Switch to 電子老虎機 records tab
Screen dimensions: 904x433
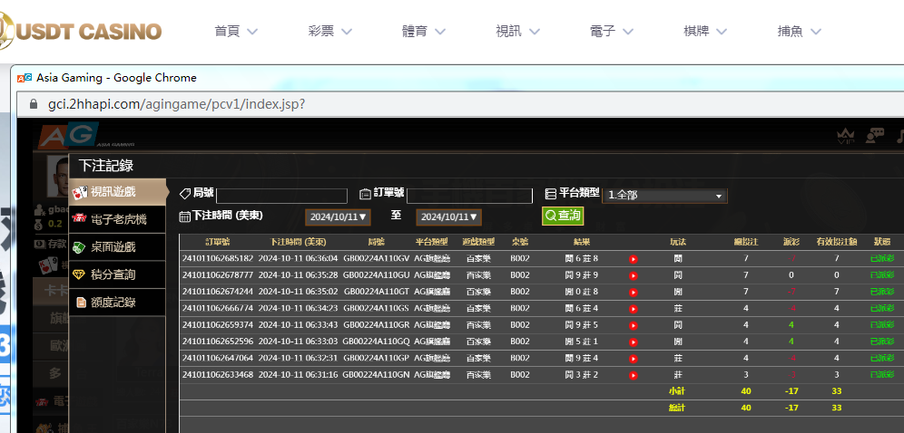click(118, 219)
